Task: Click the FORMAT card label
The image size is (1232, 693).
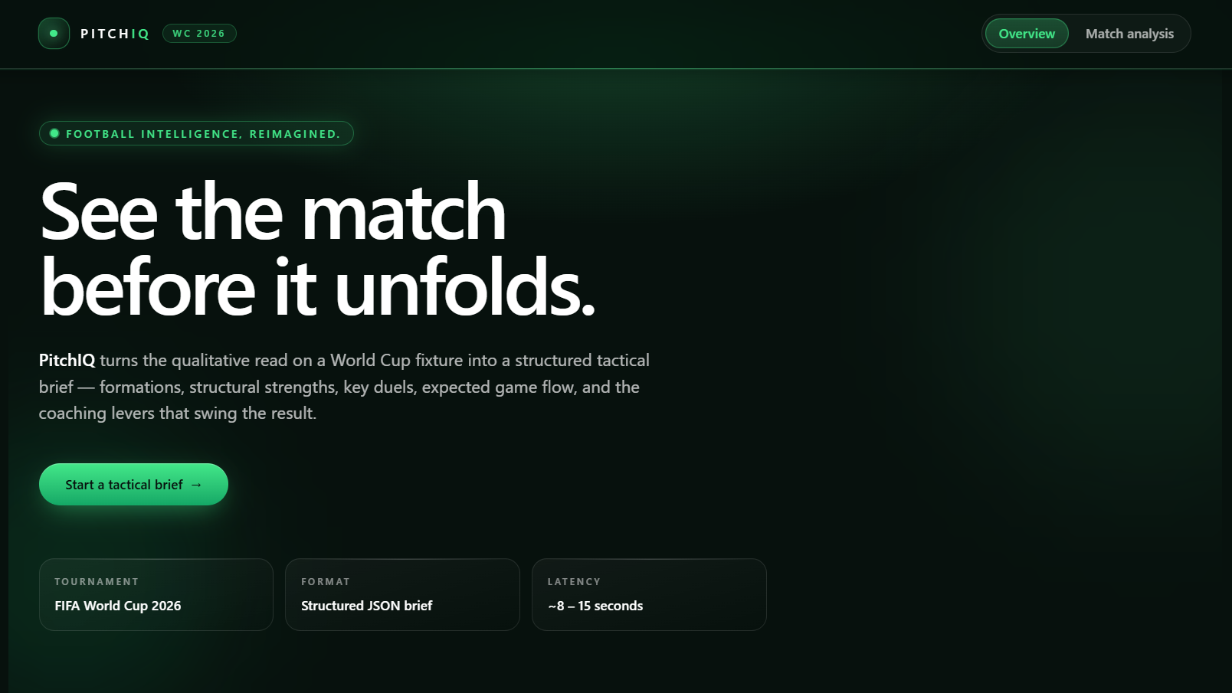Action: pos(326,582)
